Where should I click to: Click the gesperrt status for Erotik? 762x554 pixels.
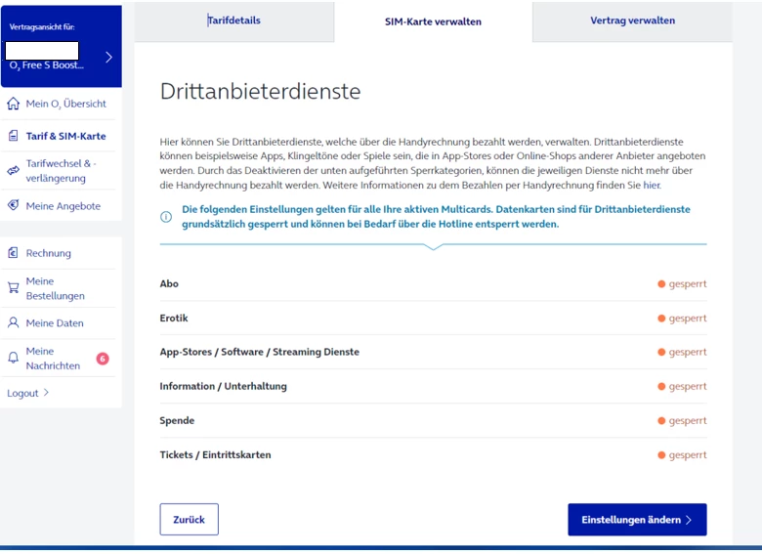(682, 319)
